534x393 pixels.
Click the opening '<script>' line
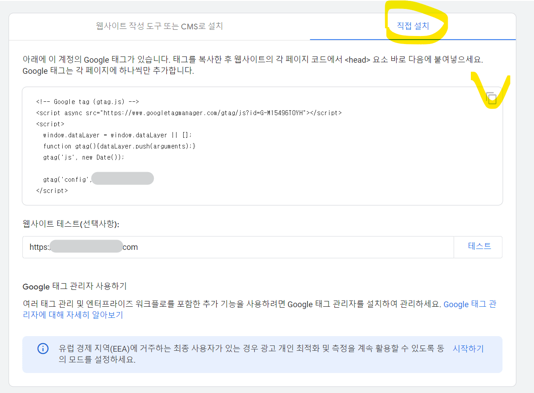point(50,124)
